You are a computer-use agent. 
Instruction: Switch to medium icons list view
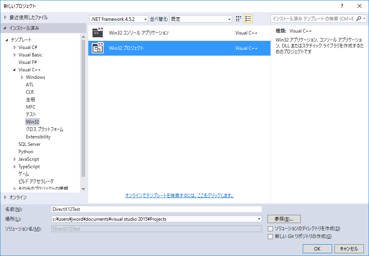[x=248, y=19]
